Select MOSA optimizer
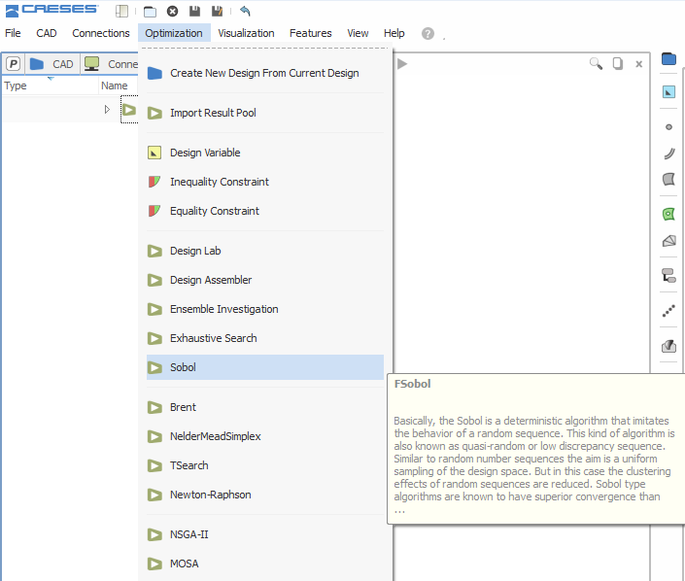685x581 pixels. point(265,564)
